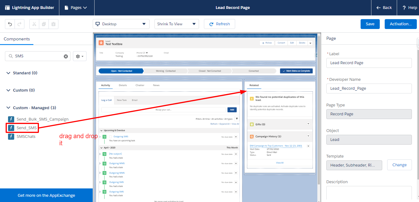Click the Copy icon in toolbar

coord(44,24)
